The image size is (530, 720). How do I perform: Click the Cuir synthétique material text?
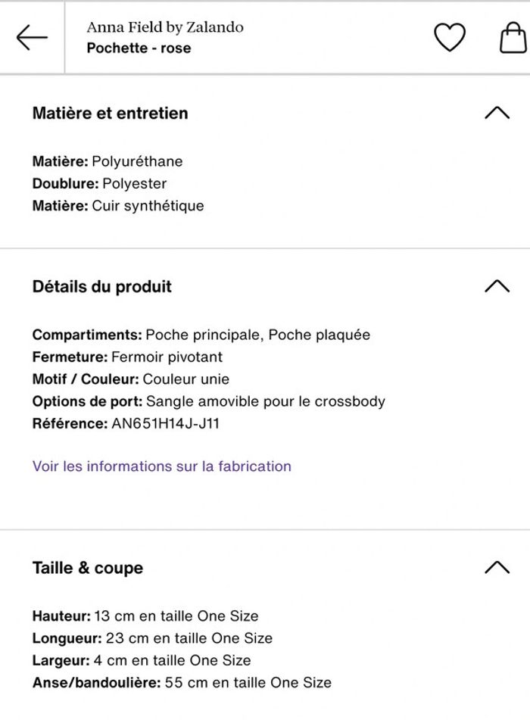[148, 205]
